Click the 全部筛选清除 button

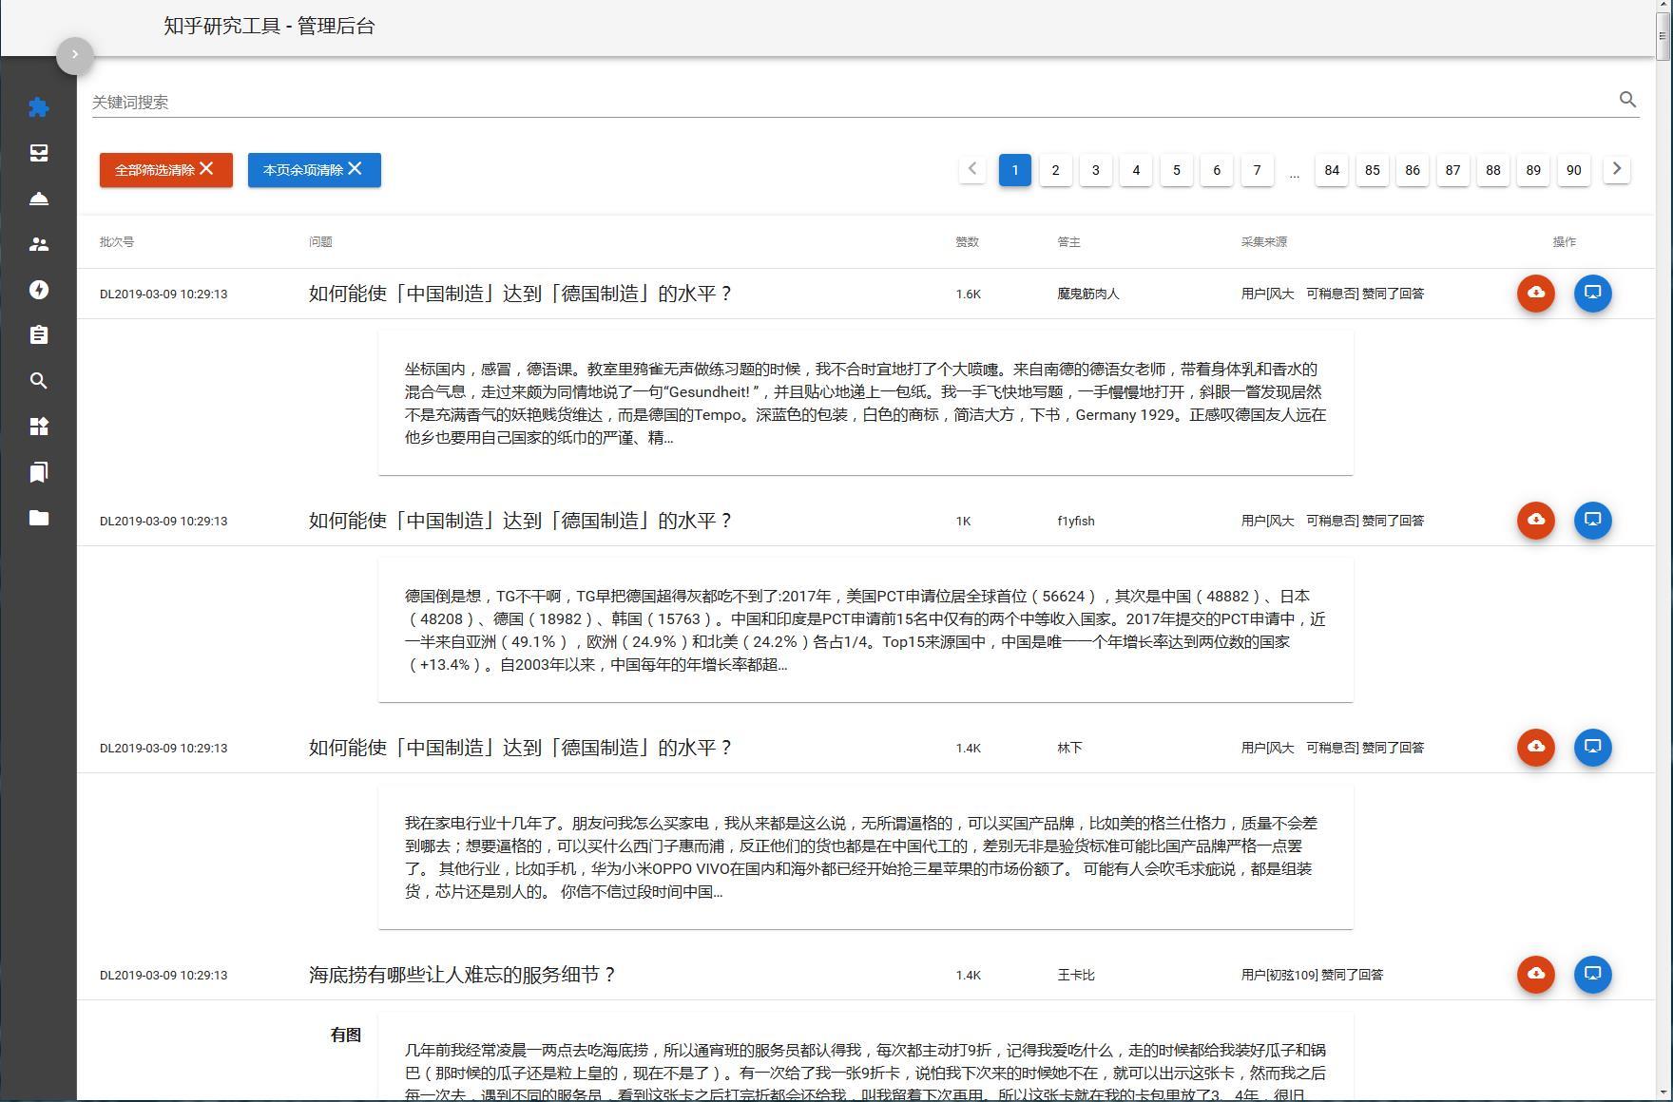[x=166, y=170]
